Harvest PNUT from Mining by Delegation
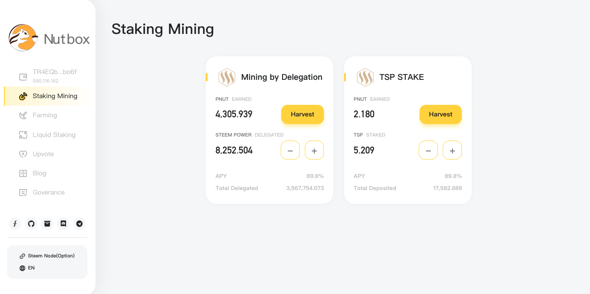The height and width of the screenshot is (294, 590). [302, 115]
